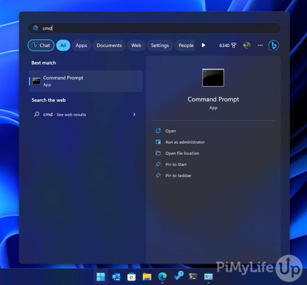
Task: Select the All filter tab
Action: click(63, 45)
